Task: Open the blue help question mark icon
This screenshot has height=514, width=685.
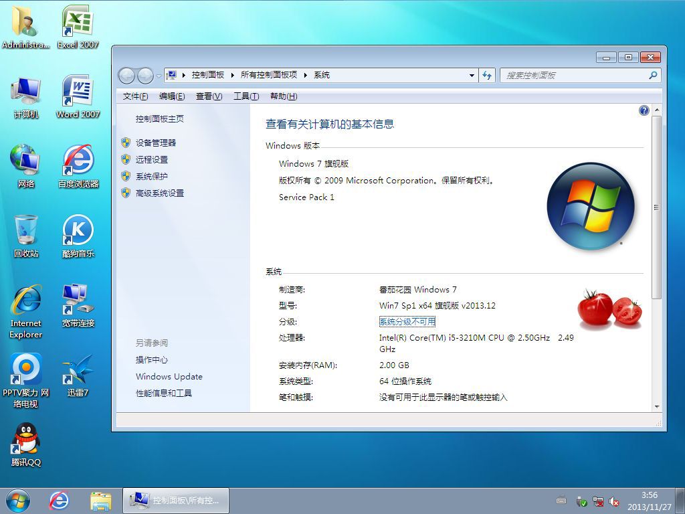Action: 644,110
